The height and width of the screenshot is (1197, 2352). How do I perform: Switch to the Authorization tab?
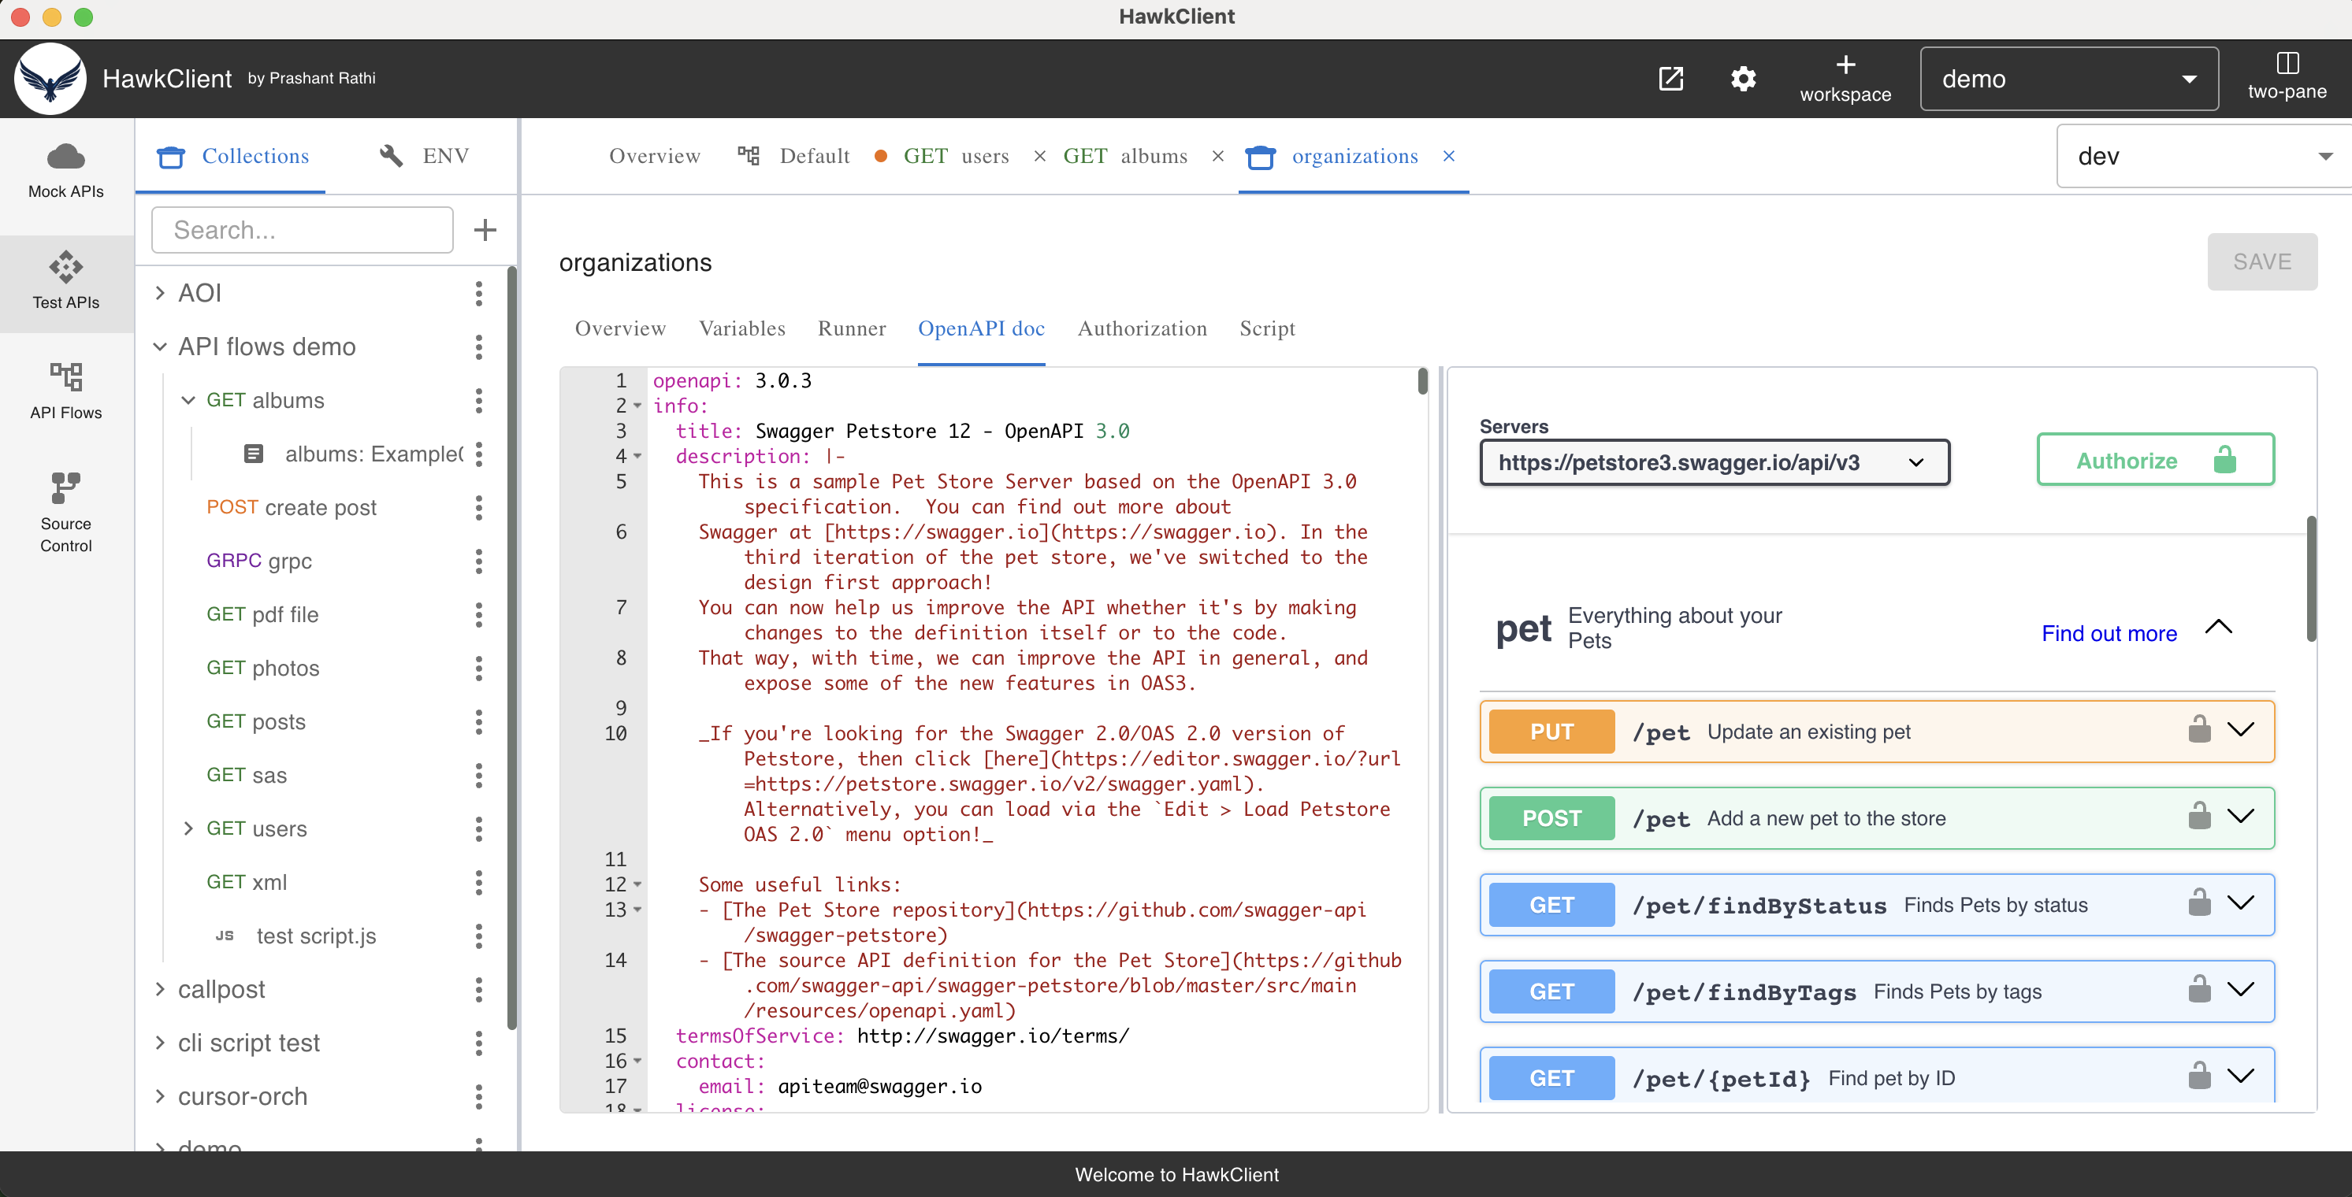coord(1143,328)
